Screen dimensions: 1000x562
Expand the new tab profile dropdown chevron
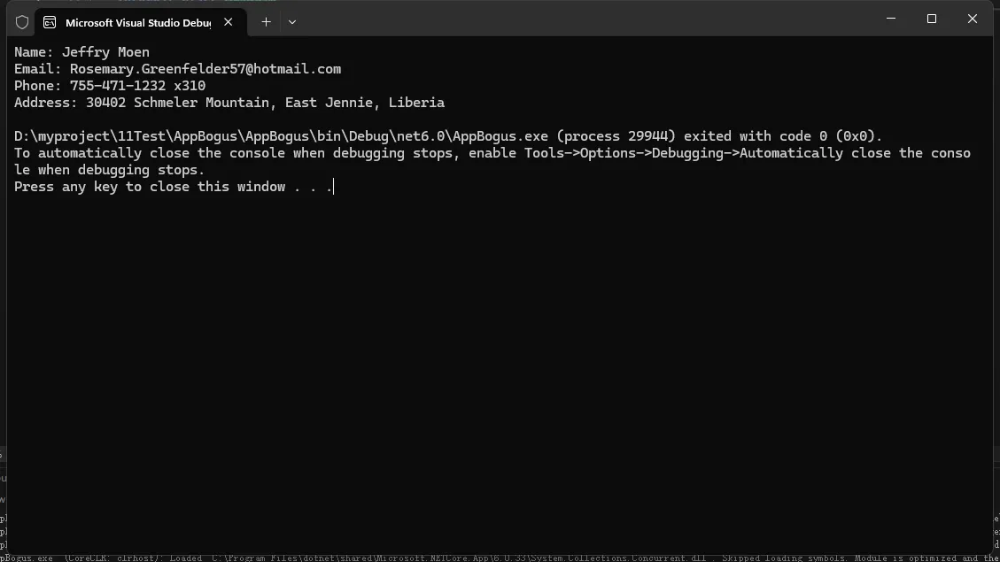point(292,22)
